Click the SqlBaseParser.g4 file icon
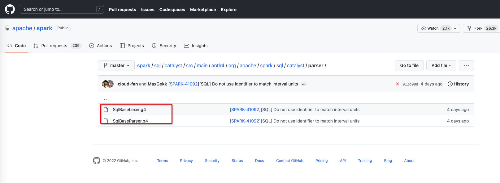This screenshot has height=183, width=500. [106, 121]
